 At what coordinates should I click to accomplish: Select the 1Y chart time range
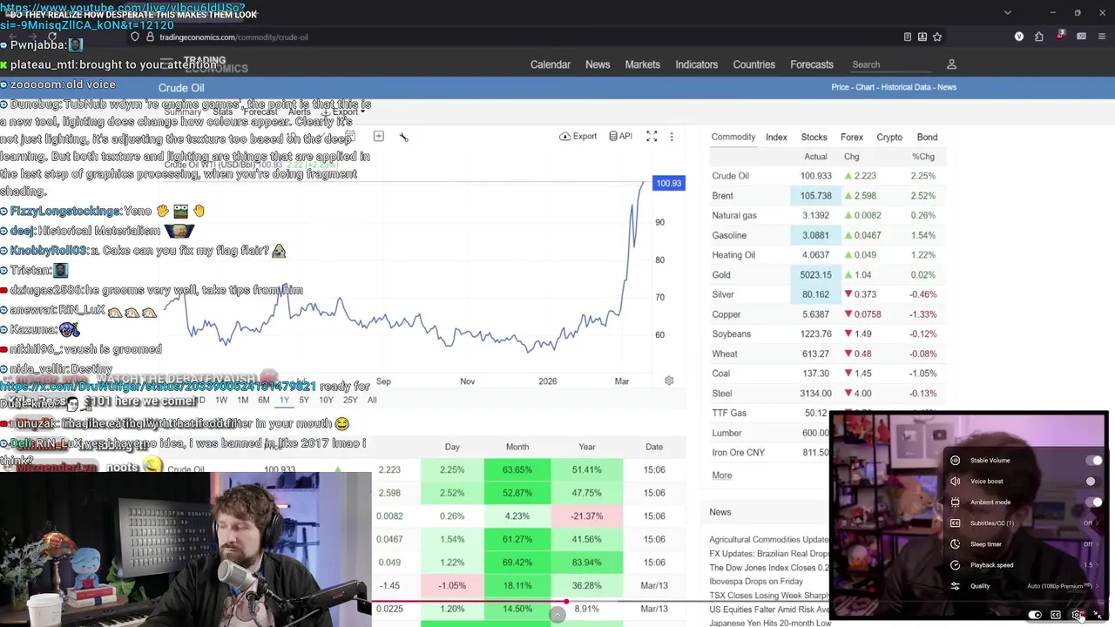284,400
